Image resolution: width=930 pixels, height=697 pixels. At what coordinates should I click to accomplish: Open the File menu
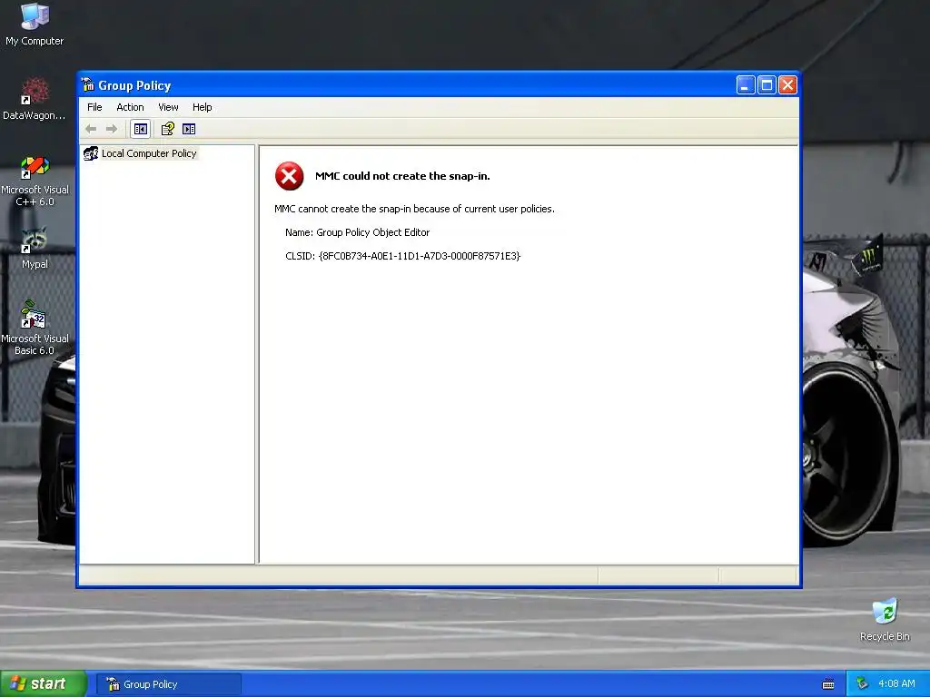click(94, 107)
